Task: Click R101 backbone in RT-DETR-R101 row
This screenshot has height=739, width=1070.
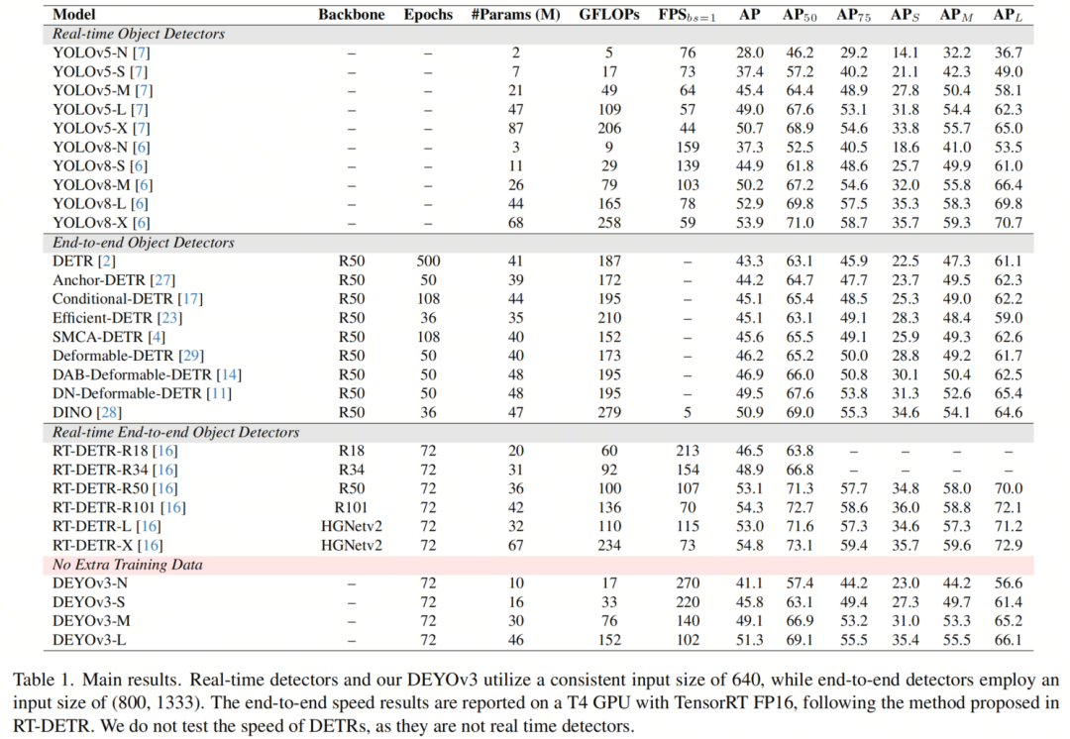Action: 352,507
